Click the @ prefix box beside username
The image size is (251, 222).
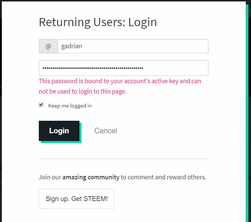point(48,46)
